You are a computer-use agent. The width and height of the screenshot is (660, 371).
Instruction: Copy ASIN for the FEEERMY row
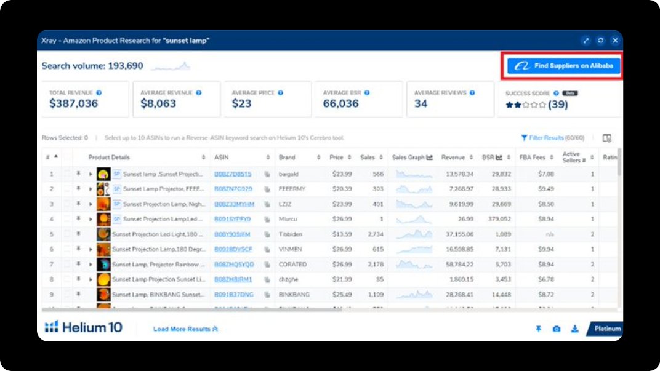267,189
